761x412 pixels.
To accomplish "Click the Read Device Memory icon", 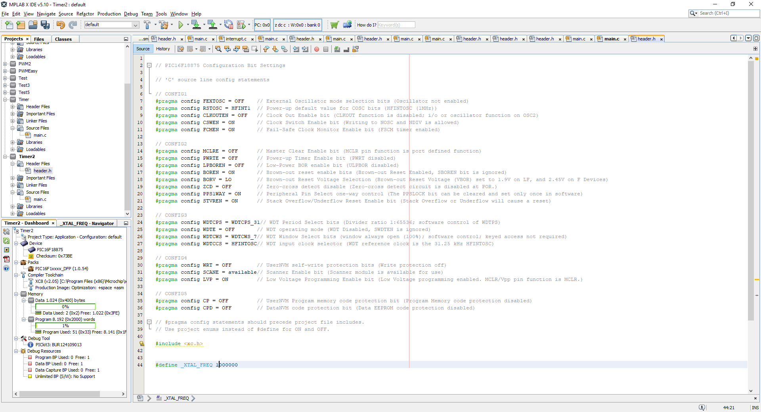I will 212,25.
